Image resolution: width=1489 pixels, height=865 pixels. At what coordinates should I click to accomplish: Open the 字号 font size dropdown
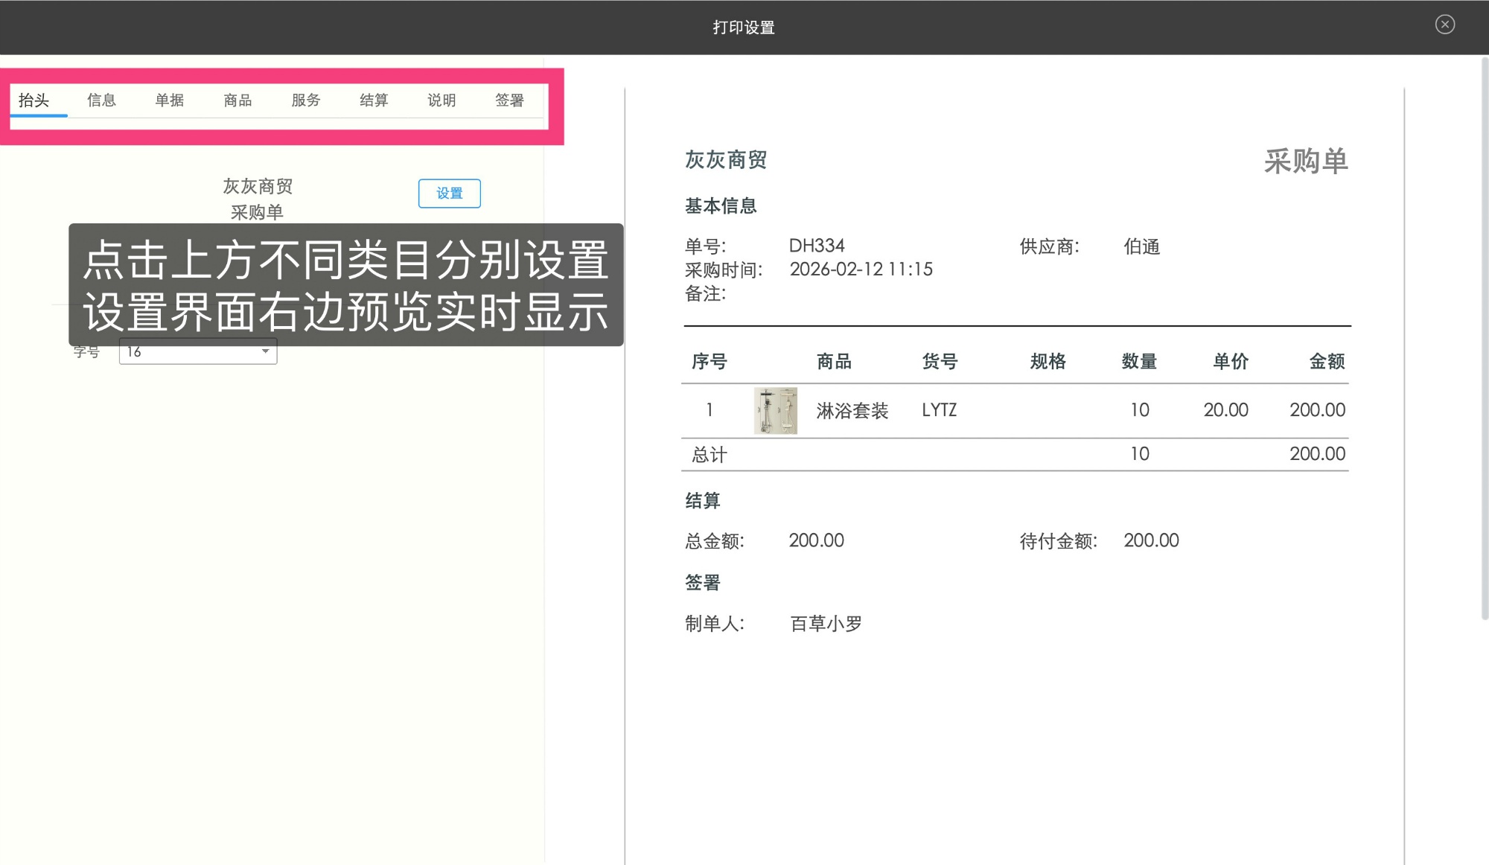click(198, 351)
